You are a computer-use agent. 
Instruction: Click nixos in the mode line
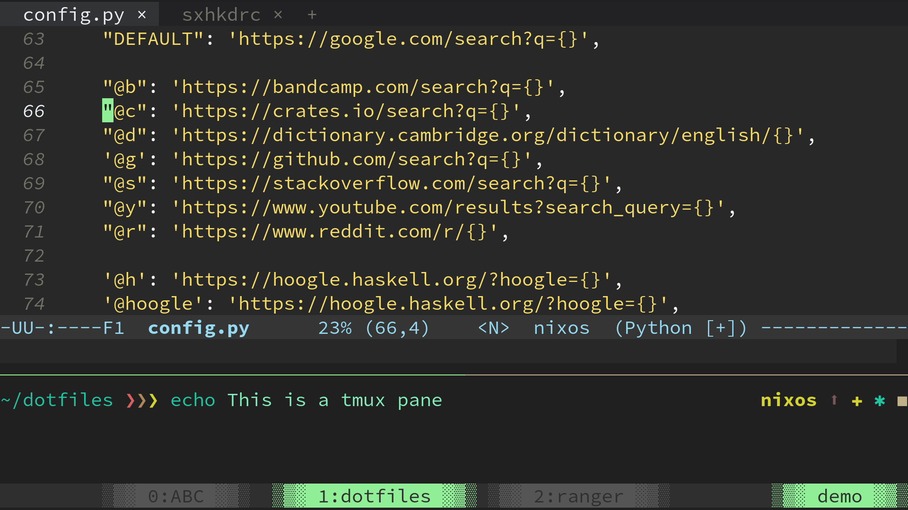562,328
